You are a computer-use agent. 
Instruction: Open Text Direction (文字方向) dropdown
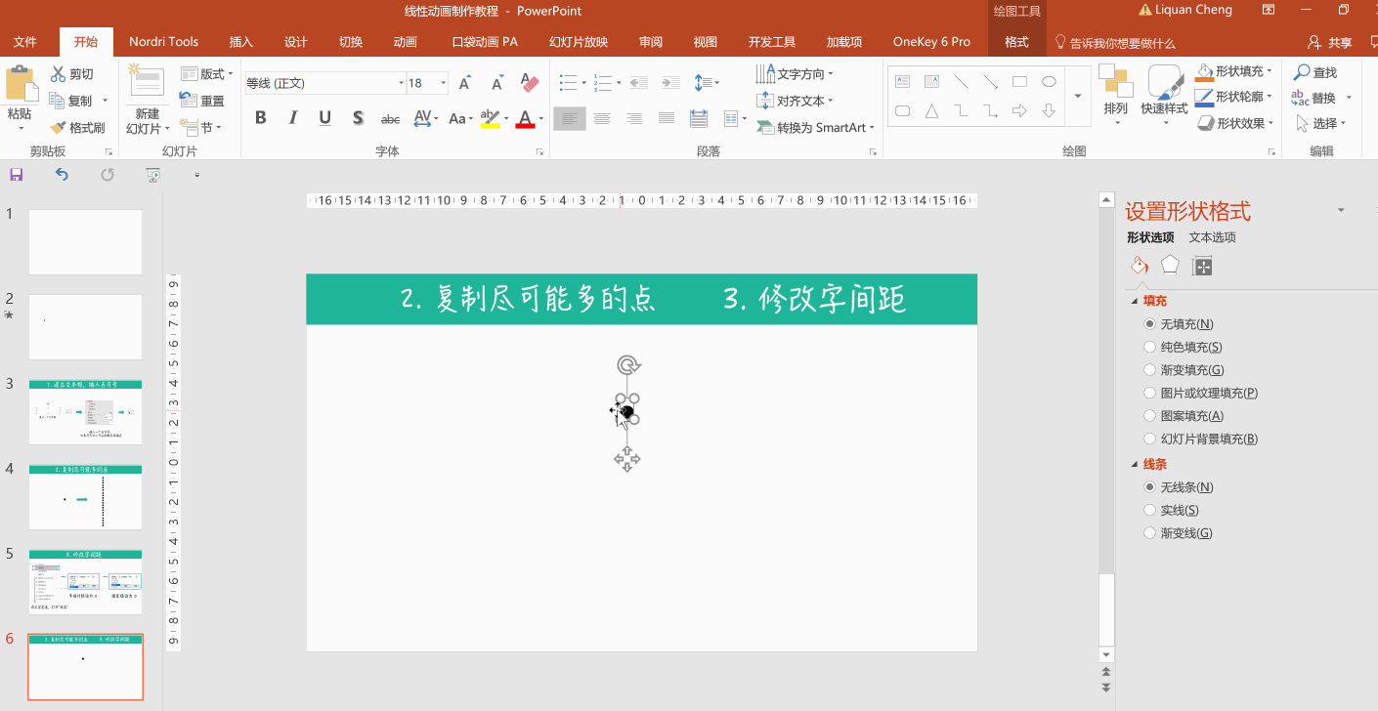tap(795, 74)
